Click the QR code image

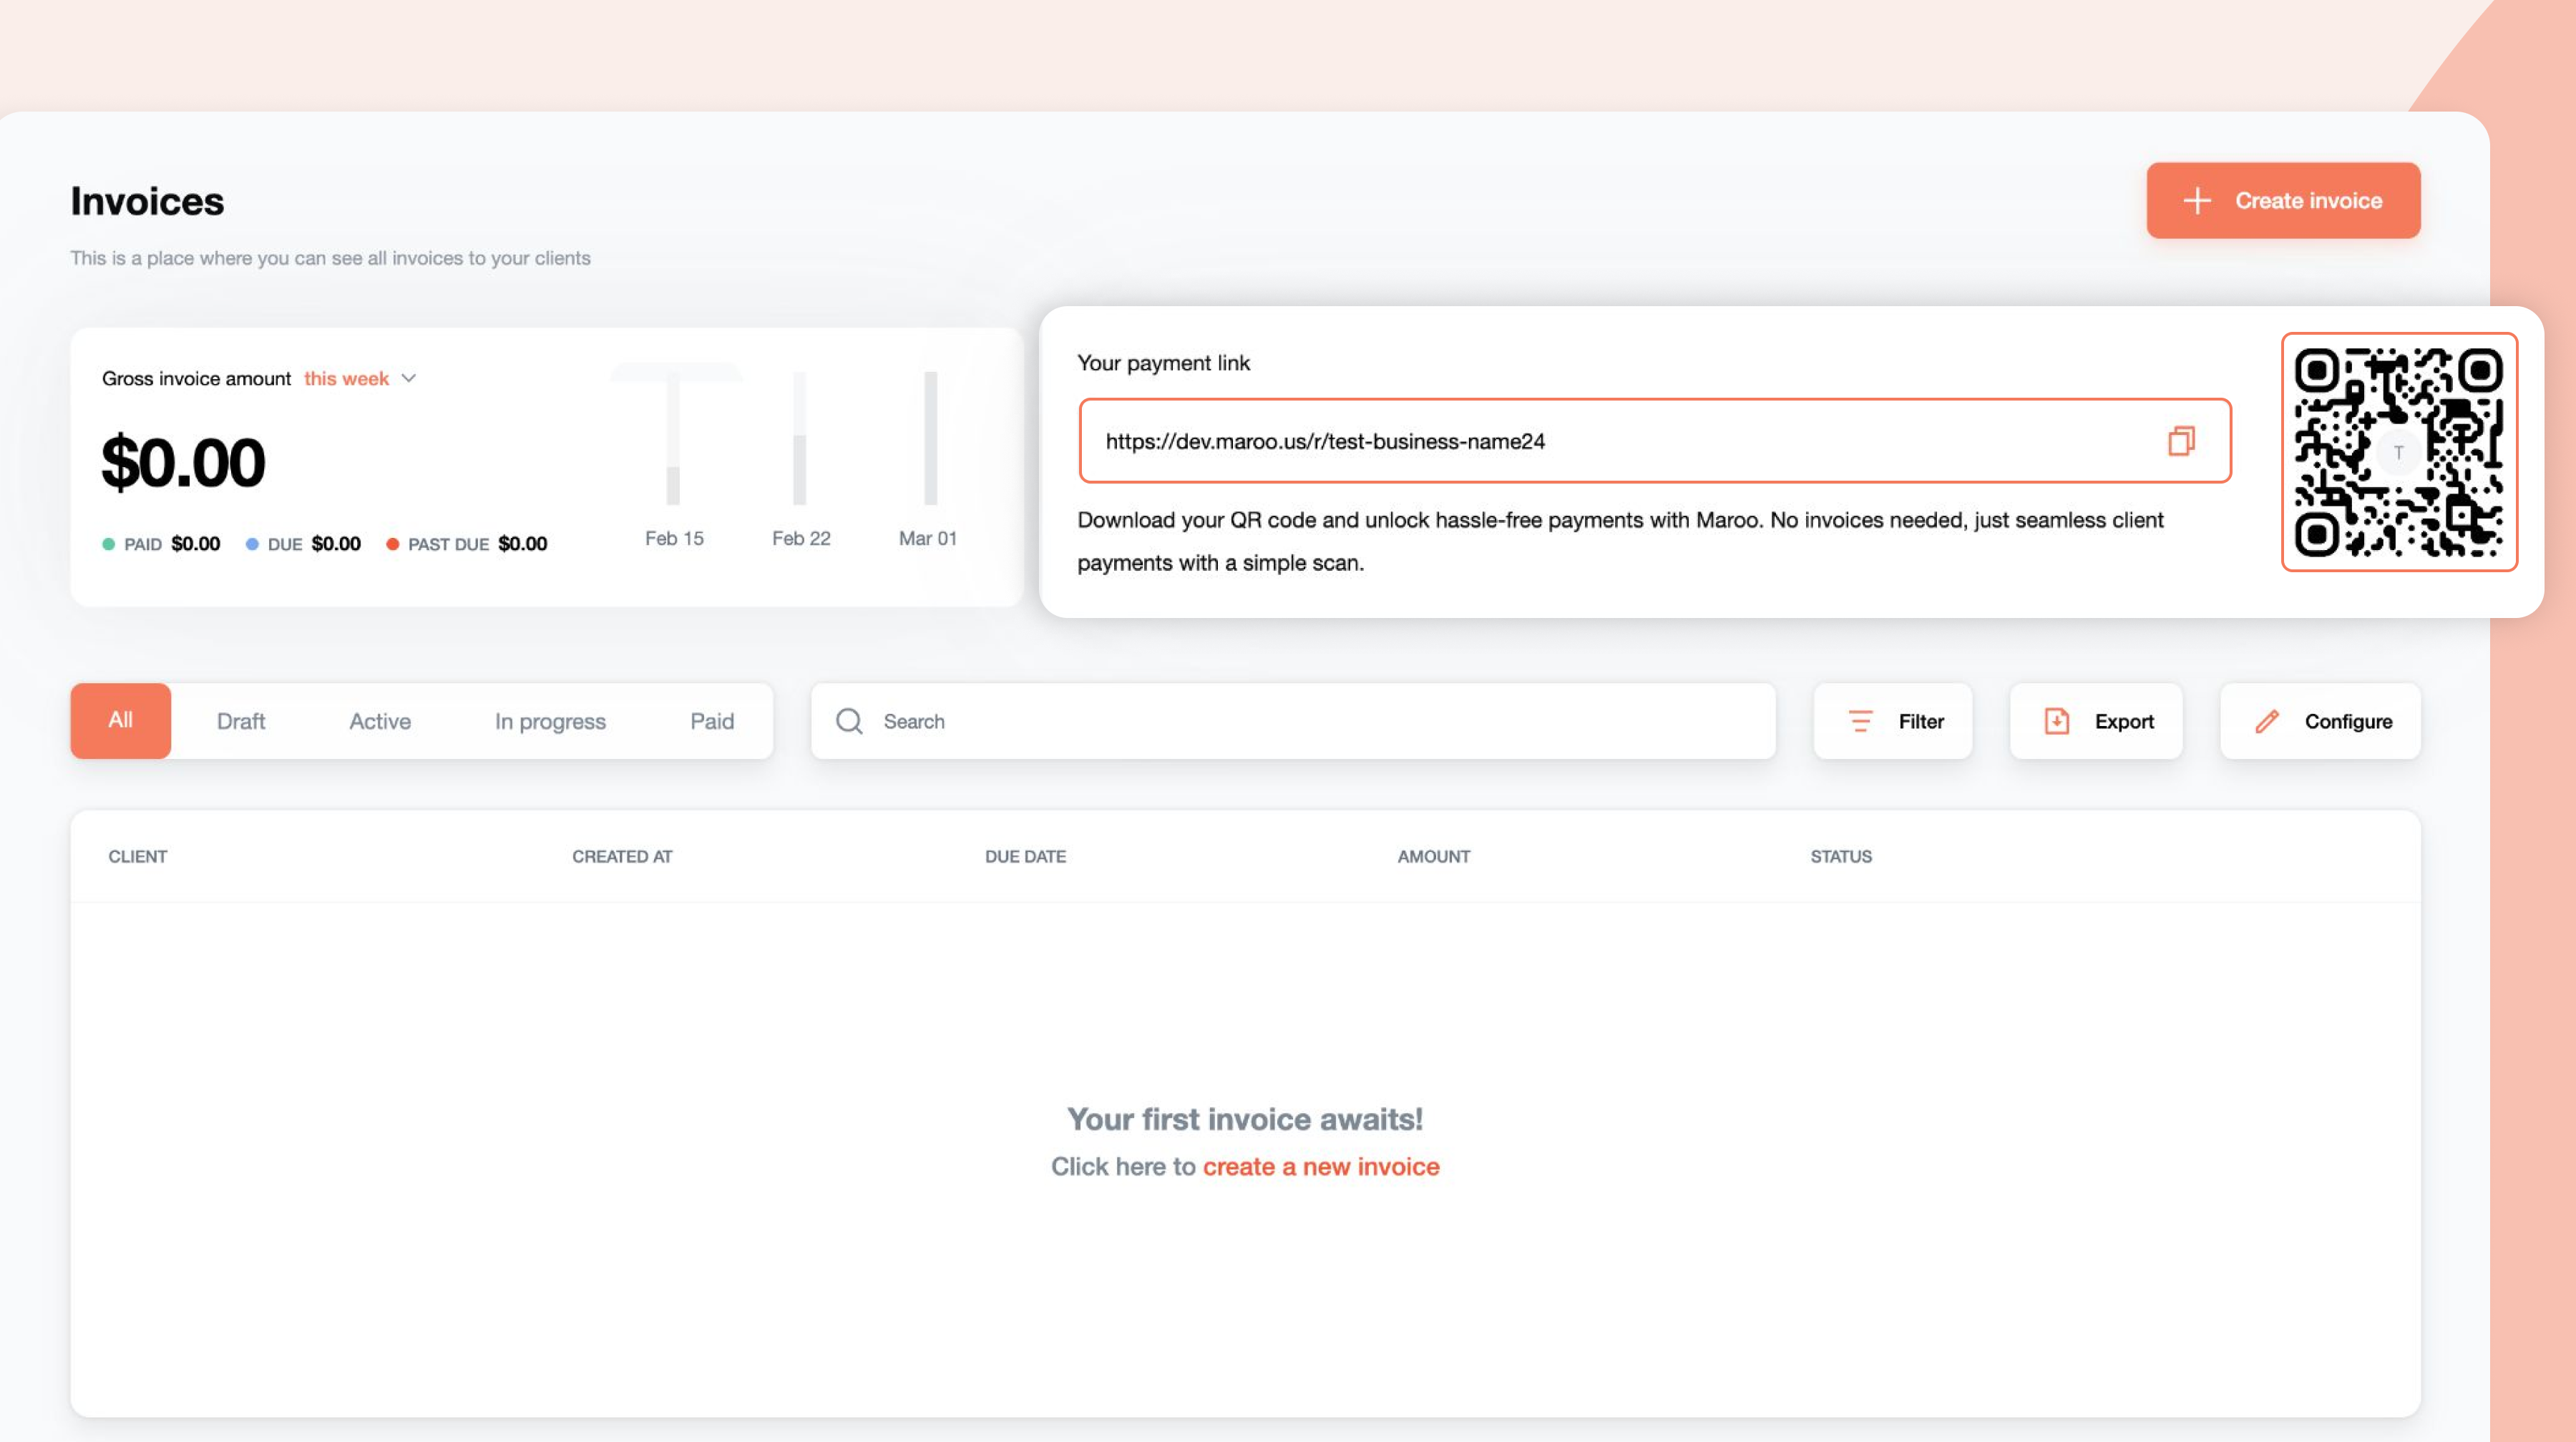[x=2398, y=451]
